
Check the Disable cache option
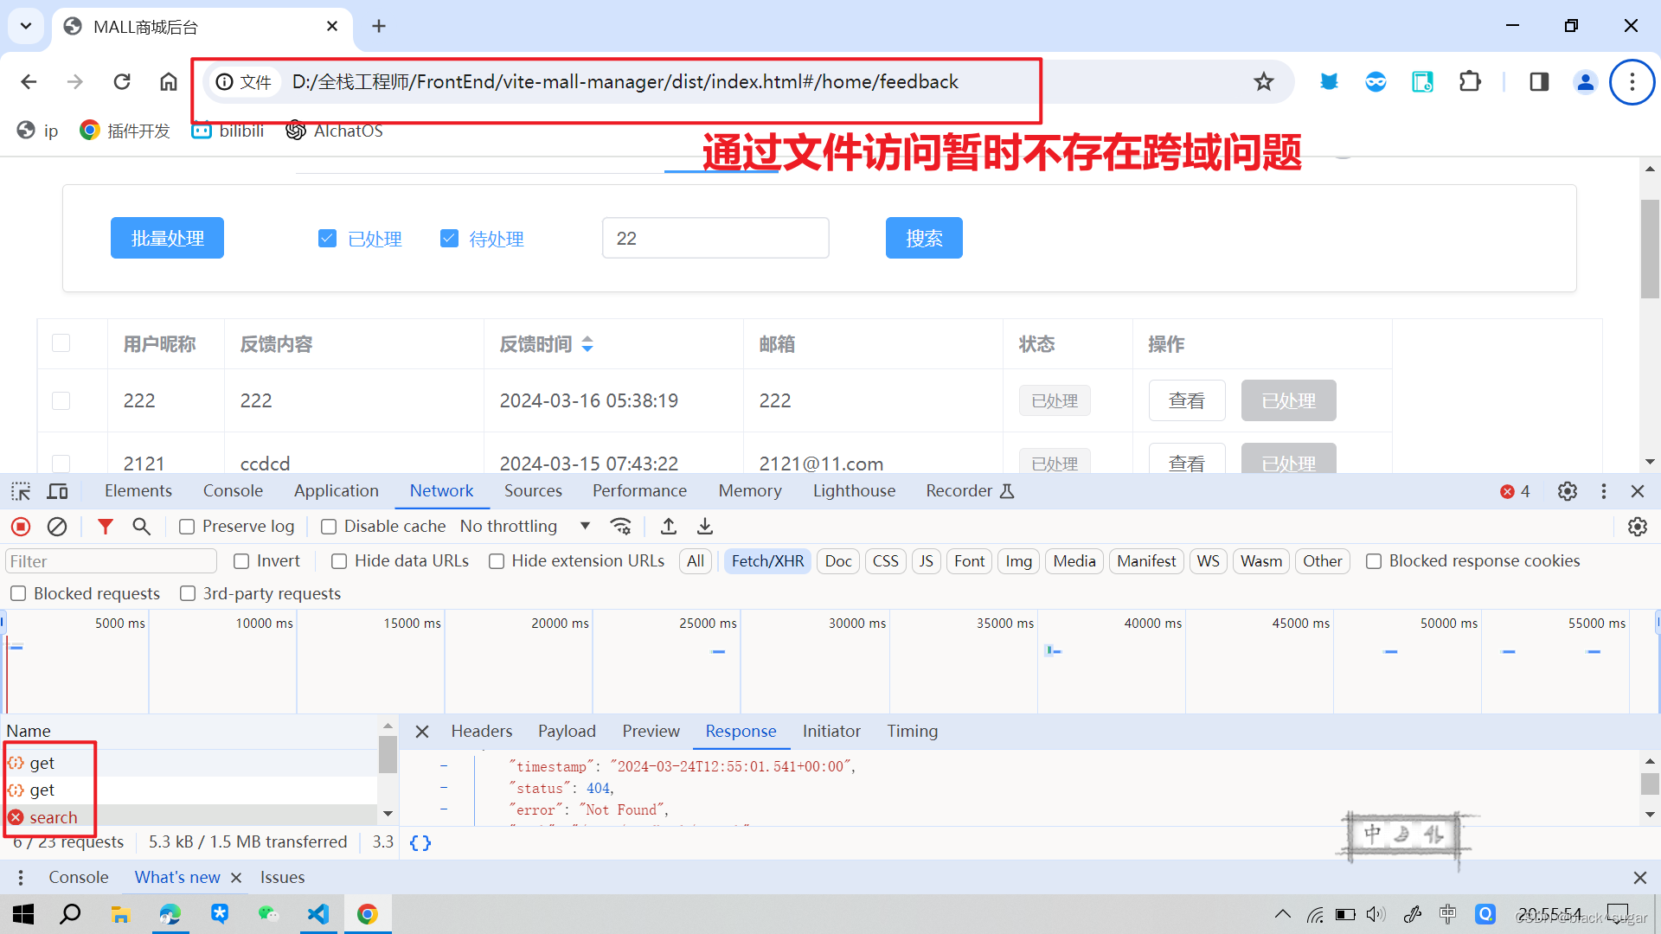coord(329,527)
